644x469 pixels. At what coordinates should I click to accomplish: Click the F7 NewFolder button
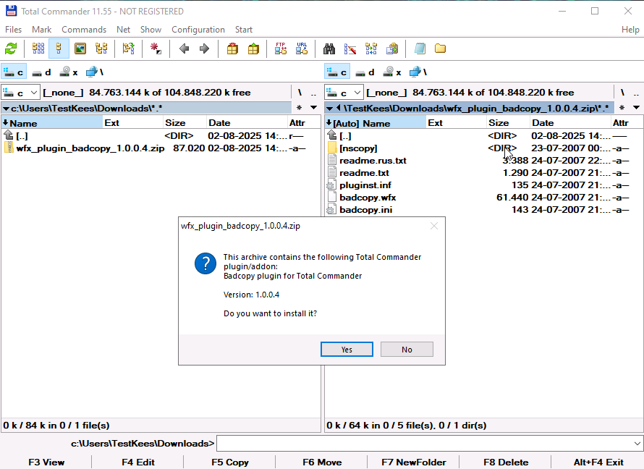[x=414, y=462]
